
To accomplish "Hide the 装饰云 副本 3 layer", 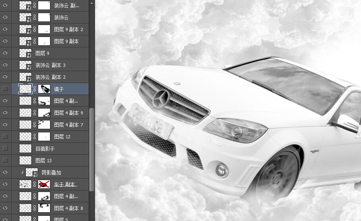I will tap(5, 65).
